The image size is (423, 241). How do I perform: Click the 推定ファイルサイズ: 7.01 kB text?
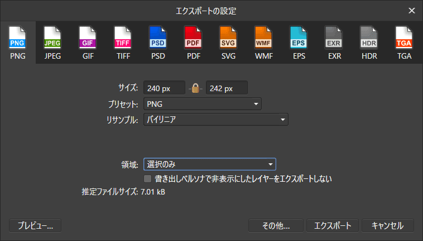pos(123,192)
